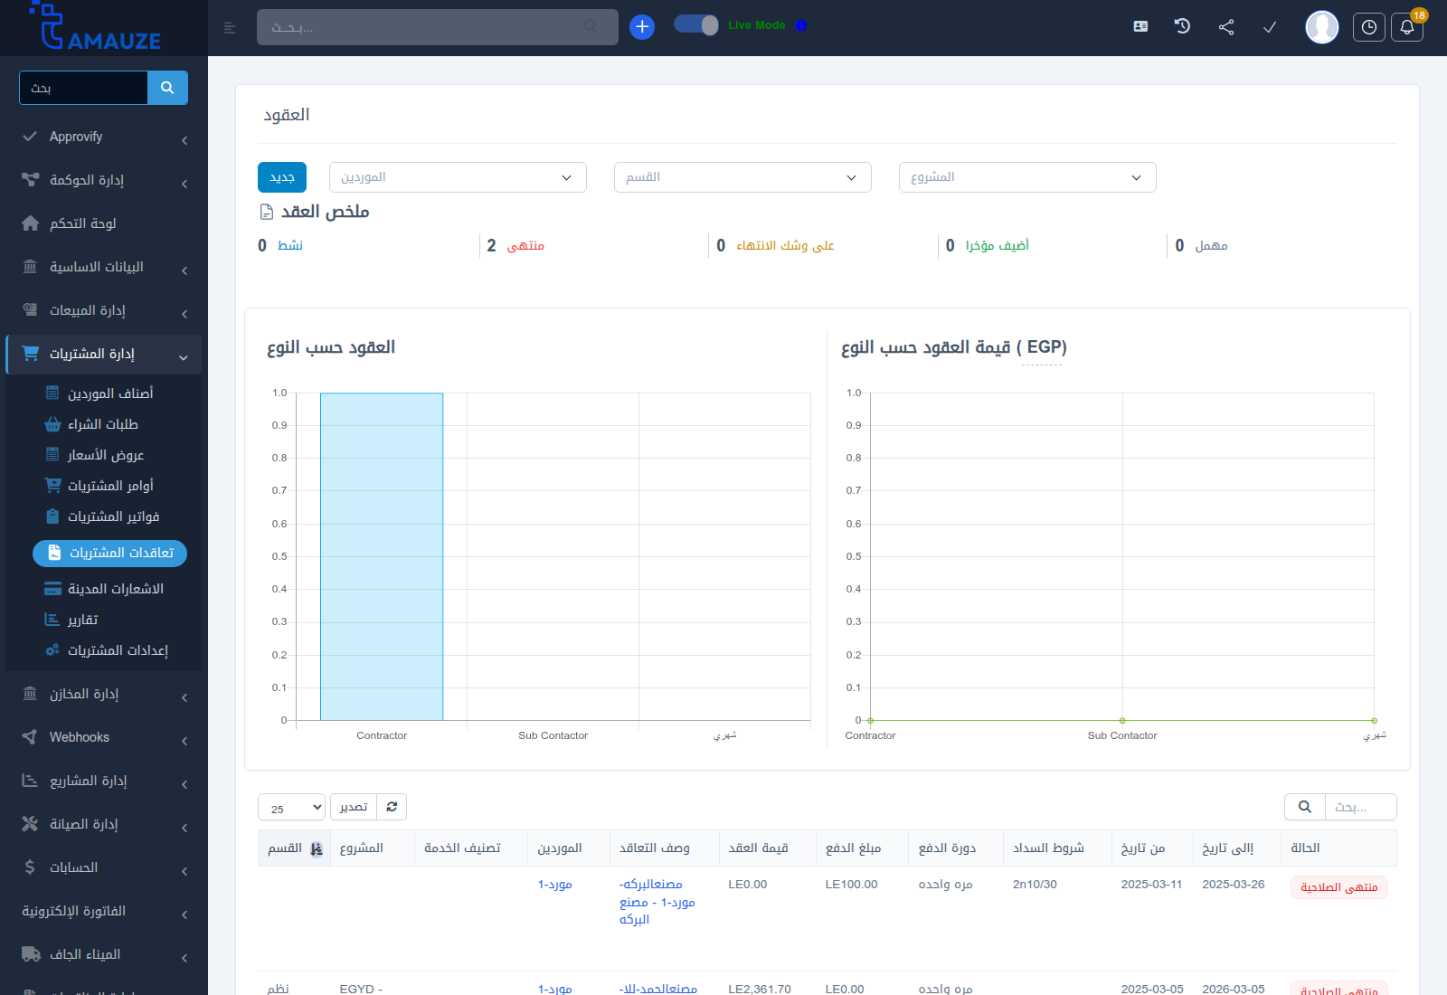Expand البيانات الاساسية menu
The height and width of the screenshot is (995, 1447).
click(x=104, y=267)
